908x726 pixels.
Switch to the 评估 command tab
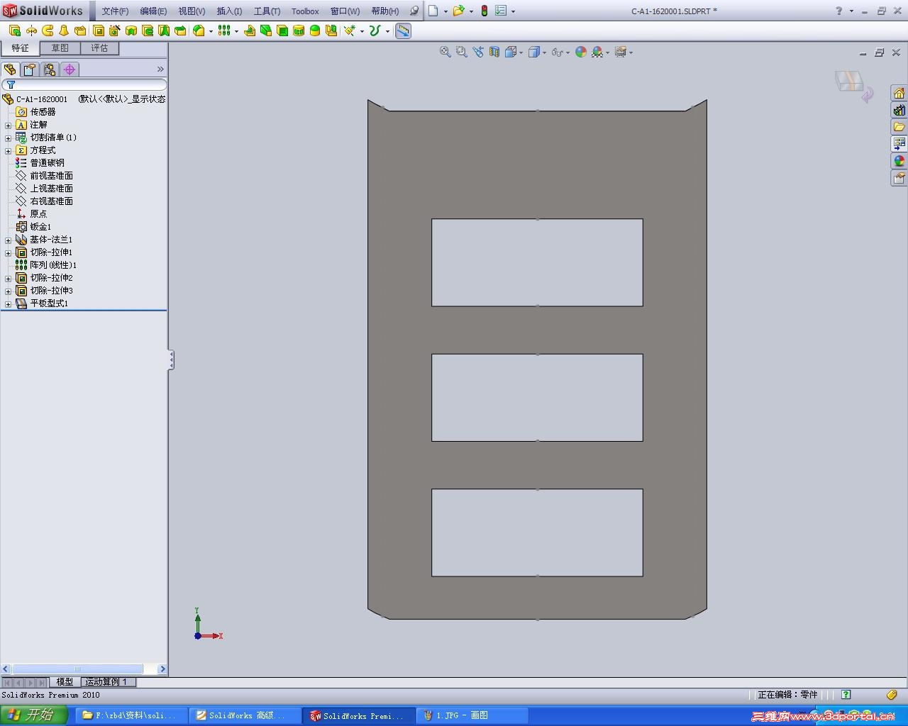pyautogui.click(x=99, y=48)
